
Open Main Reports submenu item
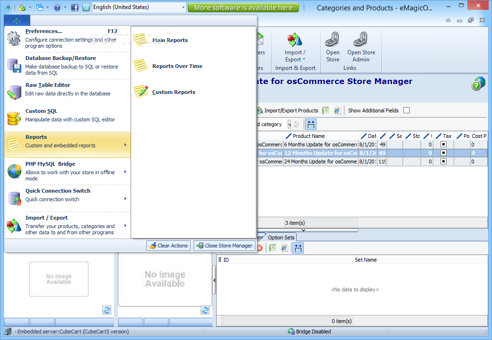click(x=193, y=40)
